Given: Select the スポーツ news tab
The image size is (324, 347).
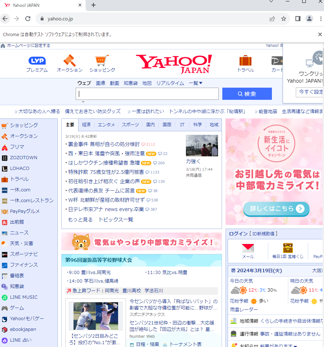Looking at the screenshot, I should pyautogui.click(x=130, y=125).
